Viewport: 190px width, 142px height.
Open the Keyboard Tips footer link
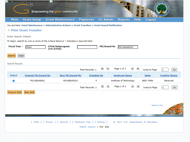[83, 122]
